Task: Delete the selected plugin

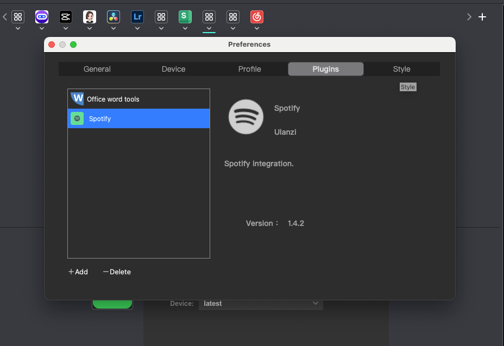Action: [116, 272]
